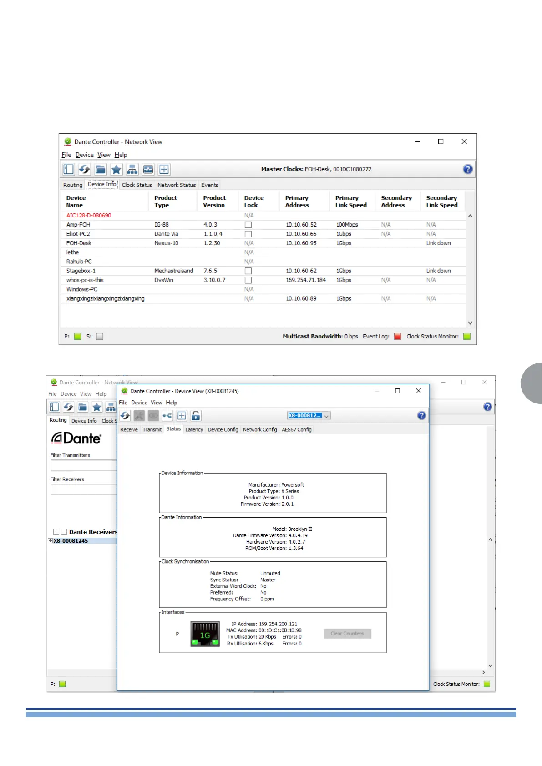Click the background window scroll down arrow
542x766 pixels.
pyautogui.click(x=490, y=666)
